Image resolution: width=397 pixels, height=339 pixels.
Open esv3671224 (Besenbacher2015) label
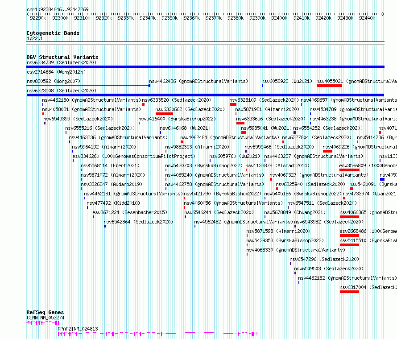point(130,212)
